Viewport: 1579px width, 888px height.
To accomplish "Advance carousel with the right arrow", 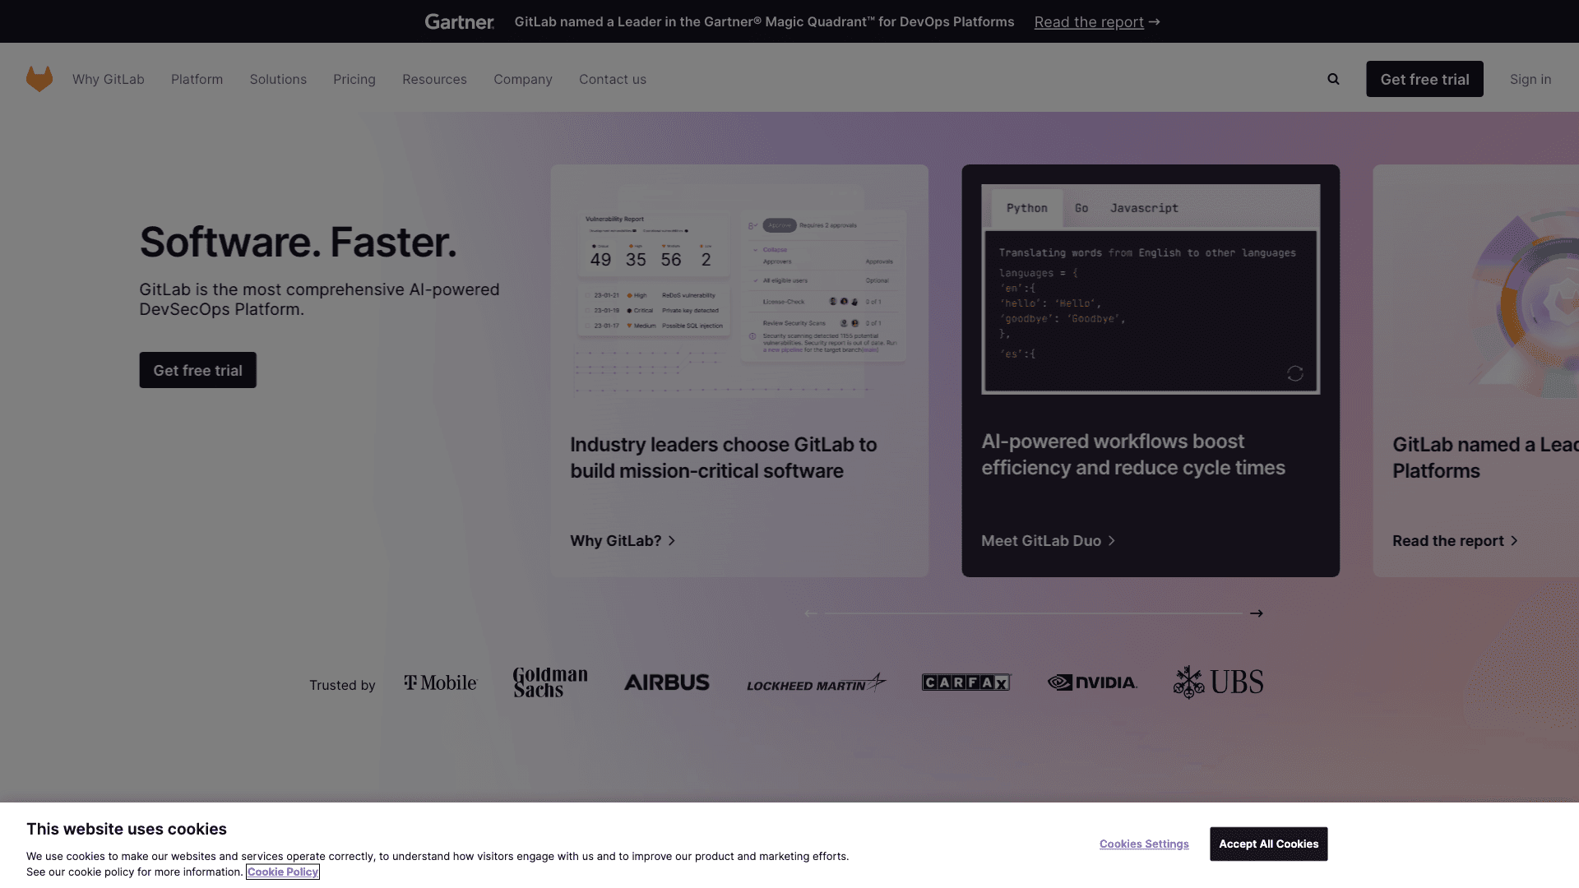I will [1257, 613].
